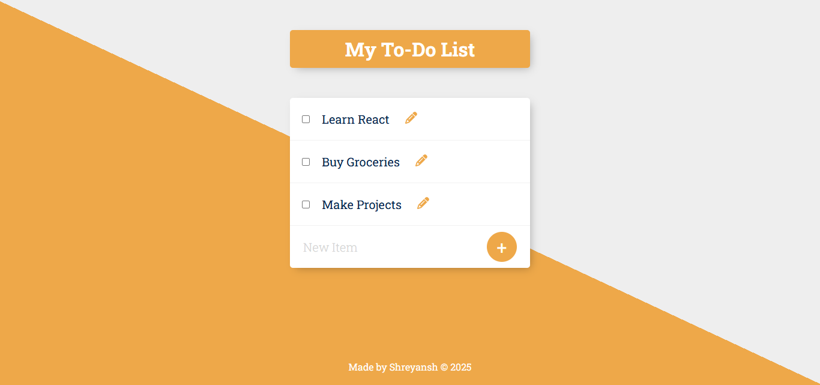Image resolution: width=820 pixels, height=385 pixels.
Task: Tick the Buy Groceries checkbox
Action: (306, 162)
